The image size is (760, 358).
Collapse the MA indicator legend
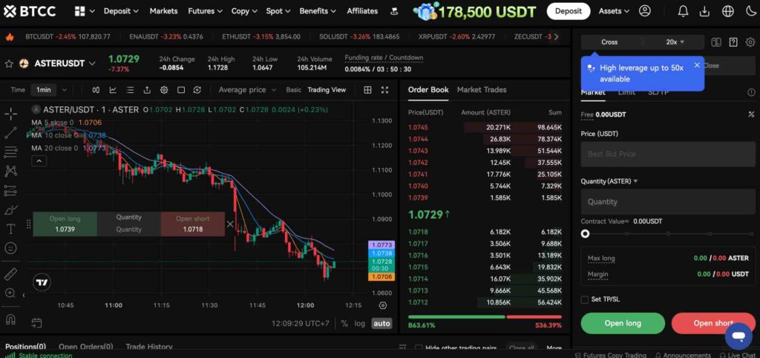[39, 160]
